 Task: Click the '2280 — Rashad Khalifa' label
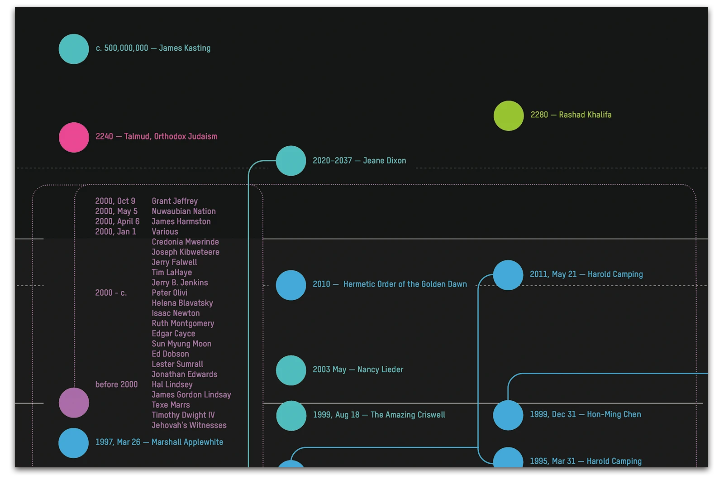click(571, 115)
